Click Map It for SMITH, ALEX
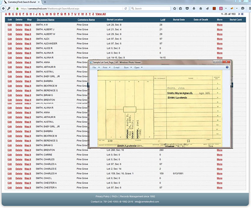 point(28,39)
